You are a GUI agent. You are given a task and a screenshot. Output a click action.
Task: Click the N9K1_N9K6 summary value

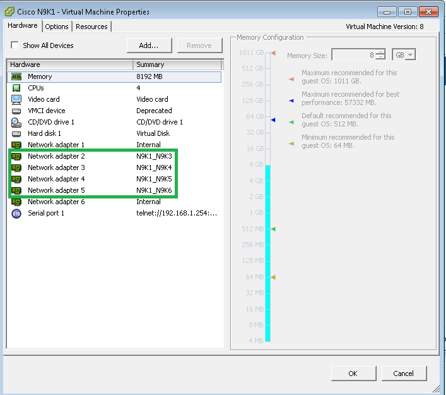[x=154, y=190]
